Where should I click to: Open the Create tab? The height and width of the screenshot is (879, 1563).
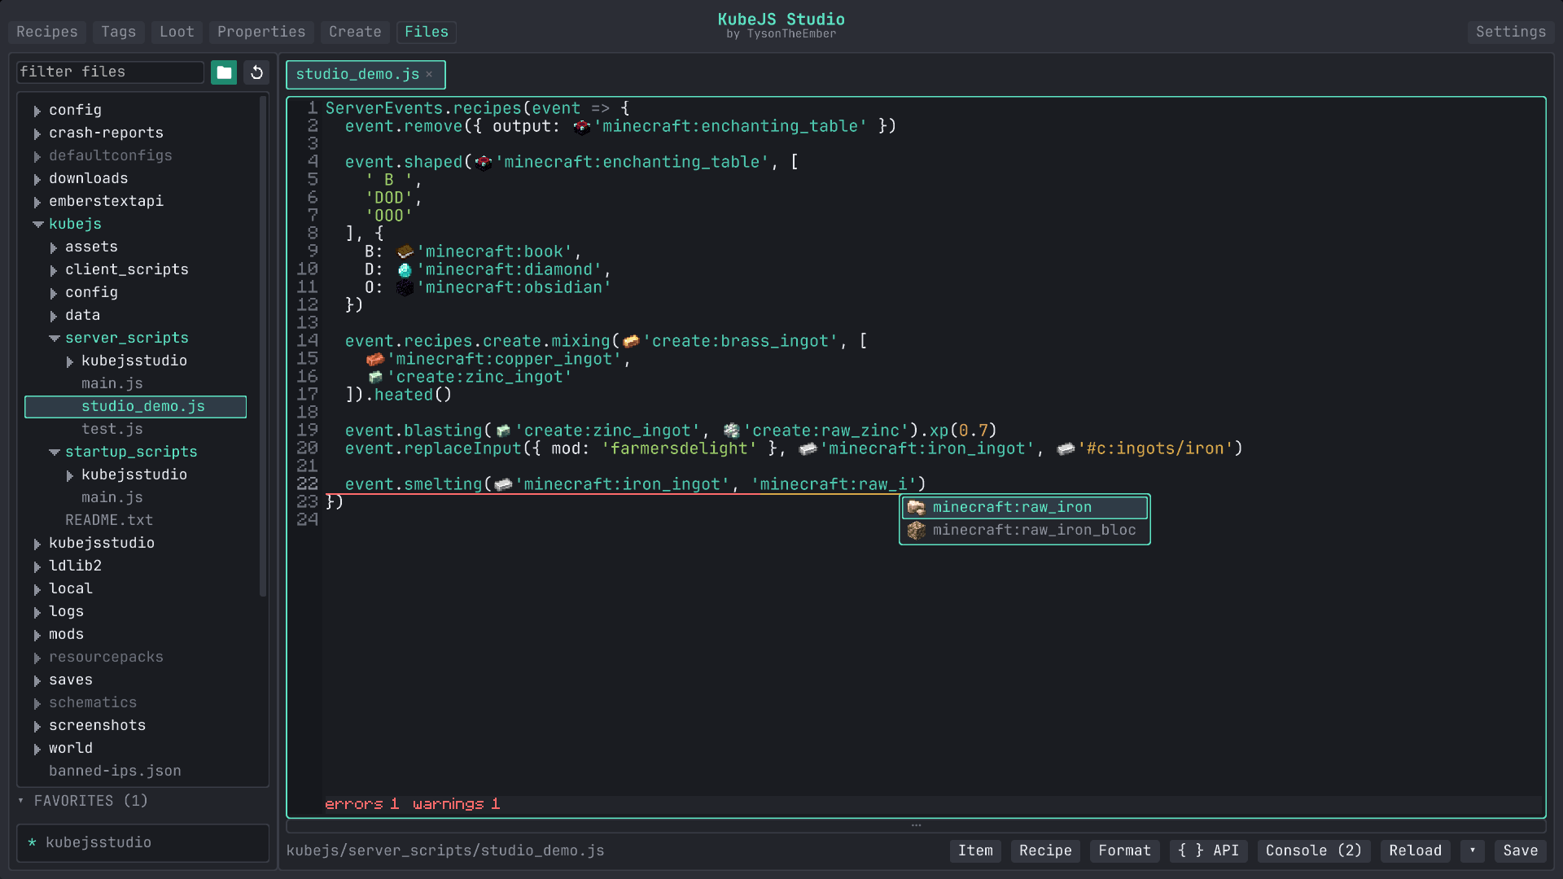point(355,32)
